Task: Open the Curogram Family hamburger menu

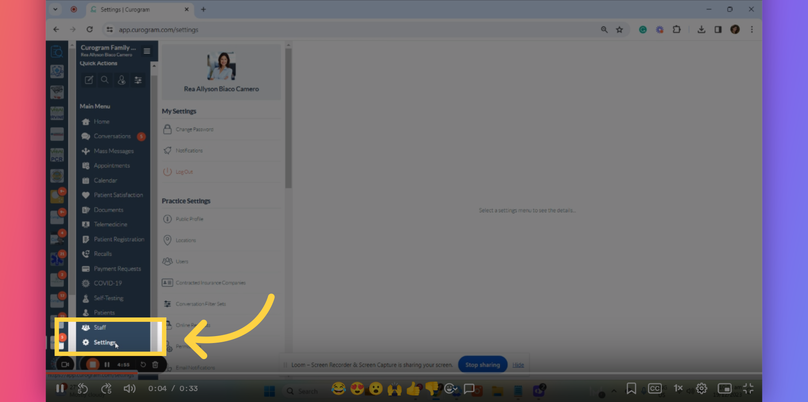Action: tap(147, 51)
